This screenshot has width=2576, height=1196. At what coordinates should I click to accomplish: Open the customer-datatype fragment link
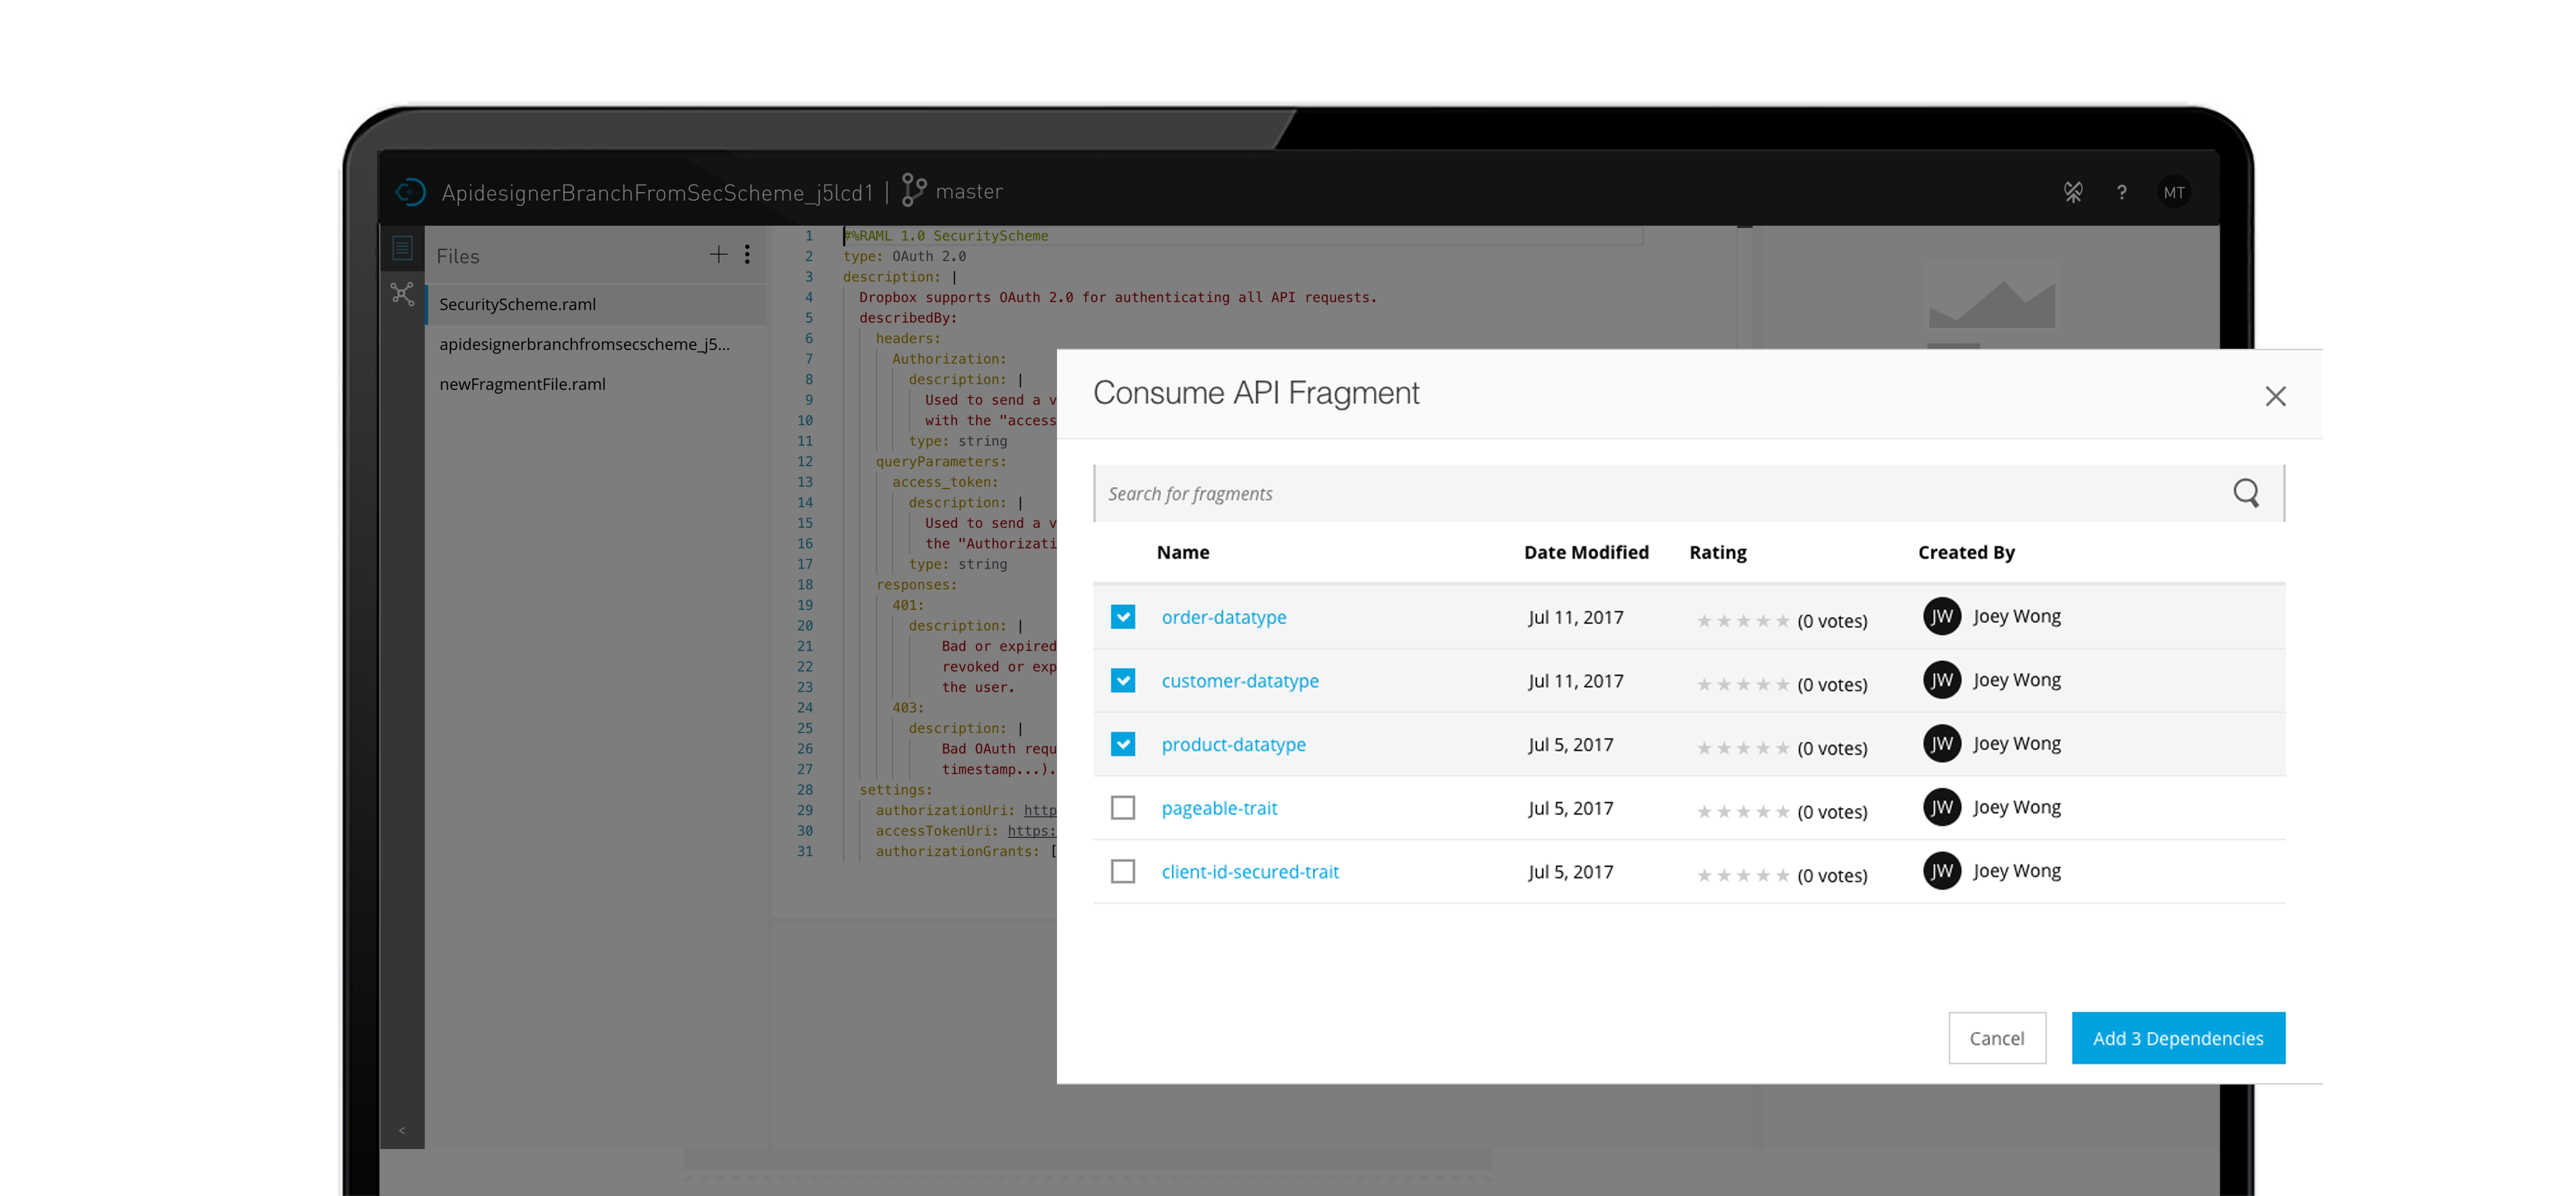[x=1239, y=681]
